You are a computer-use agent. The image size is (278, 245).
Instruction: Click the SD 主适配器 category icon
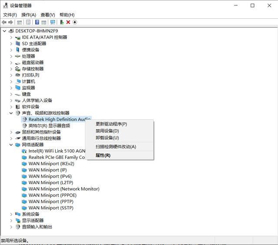click(18, 44)
